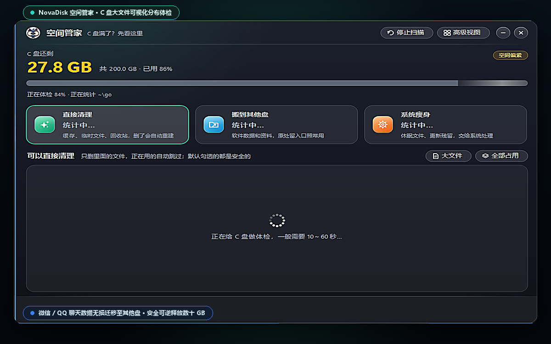Click the 休眠文件、更新残留 description text
The height and width of the screenshot is (344, 551).
point(447,136)
